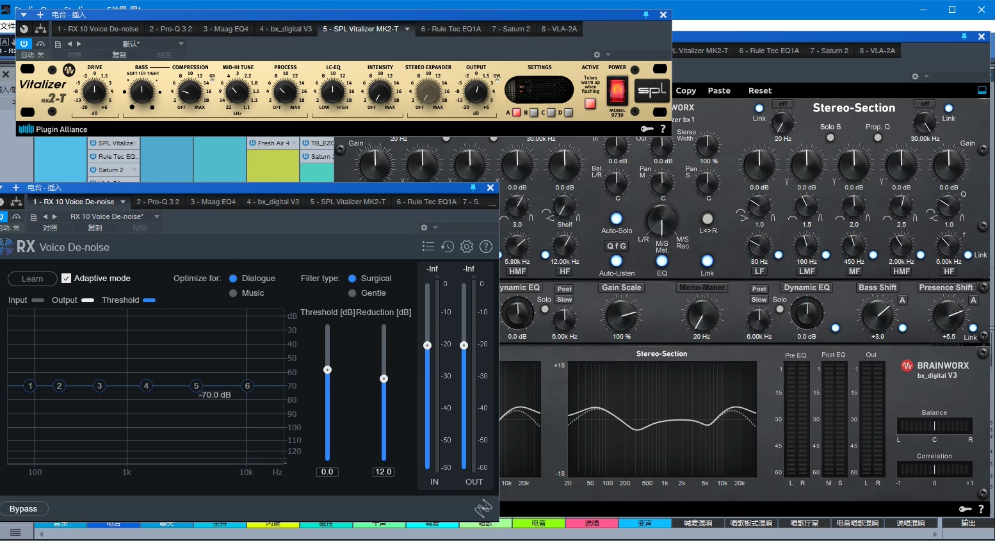Image resolution: width=995 pixels, height=541 pixels.
Task: Click the Reduction value field 12.0
Action: click(x=384, y=472)
